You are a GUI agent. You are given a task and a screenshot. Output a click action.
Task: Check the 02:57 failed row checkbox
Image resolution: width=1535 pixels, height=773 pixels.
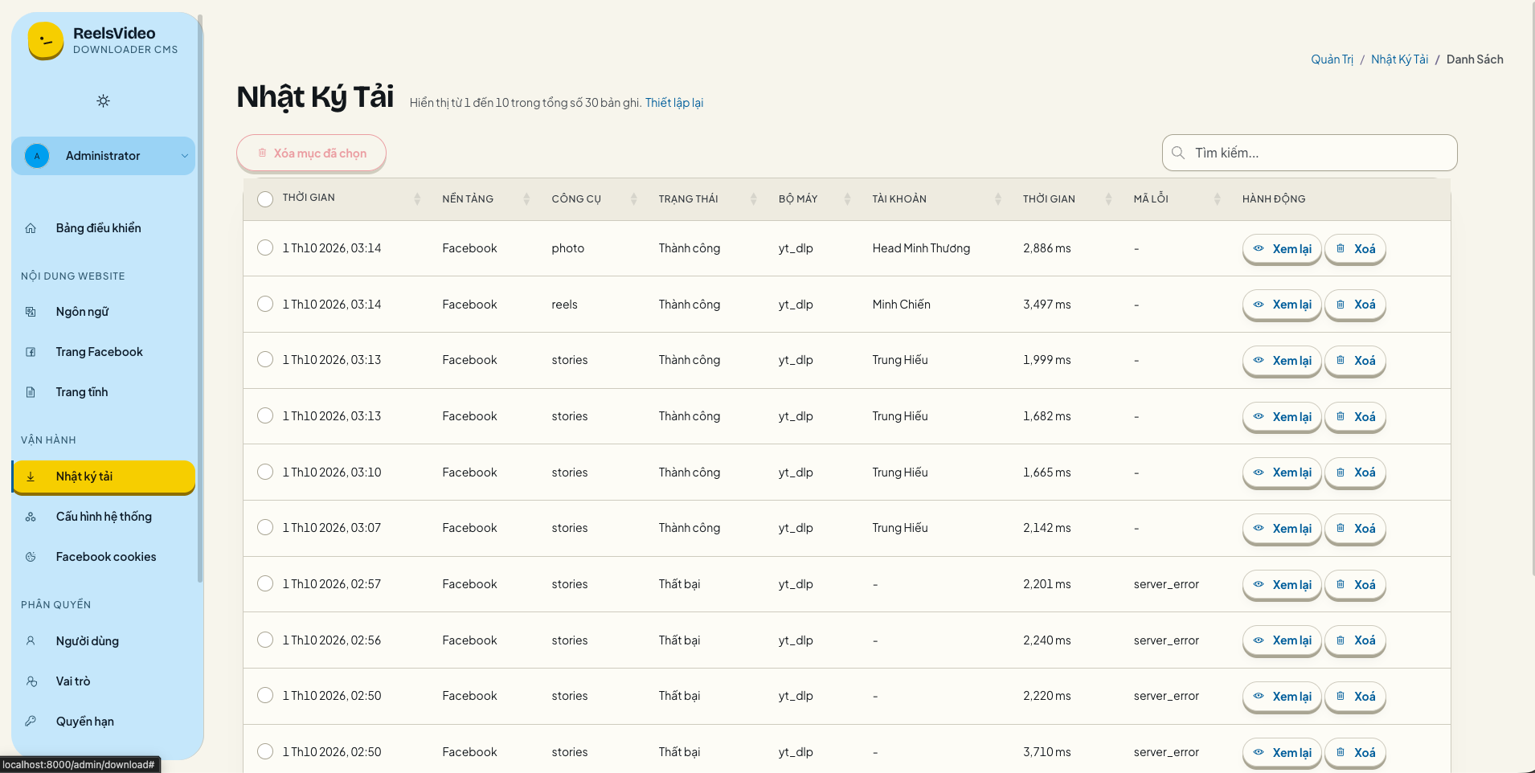tap(265, 583)
